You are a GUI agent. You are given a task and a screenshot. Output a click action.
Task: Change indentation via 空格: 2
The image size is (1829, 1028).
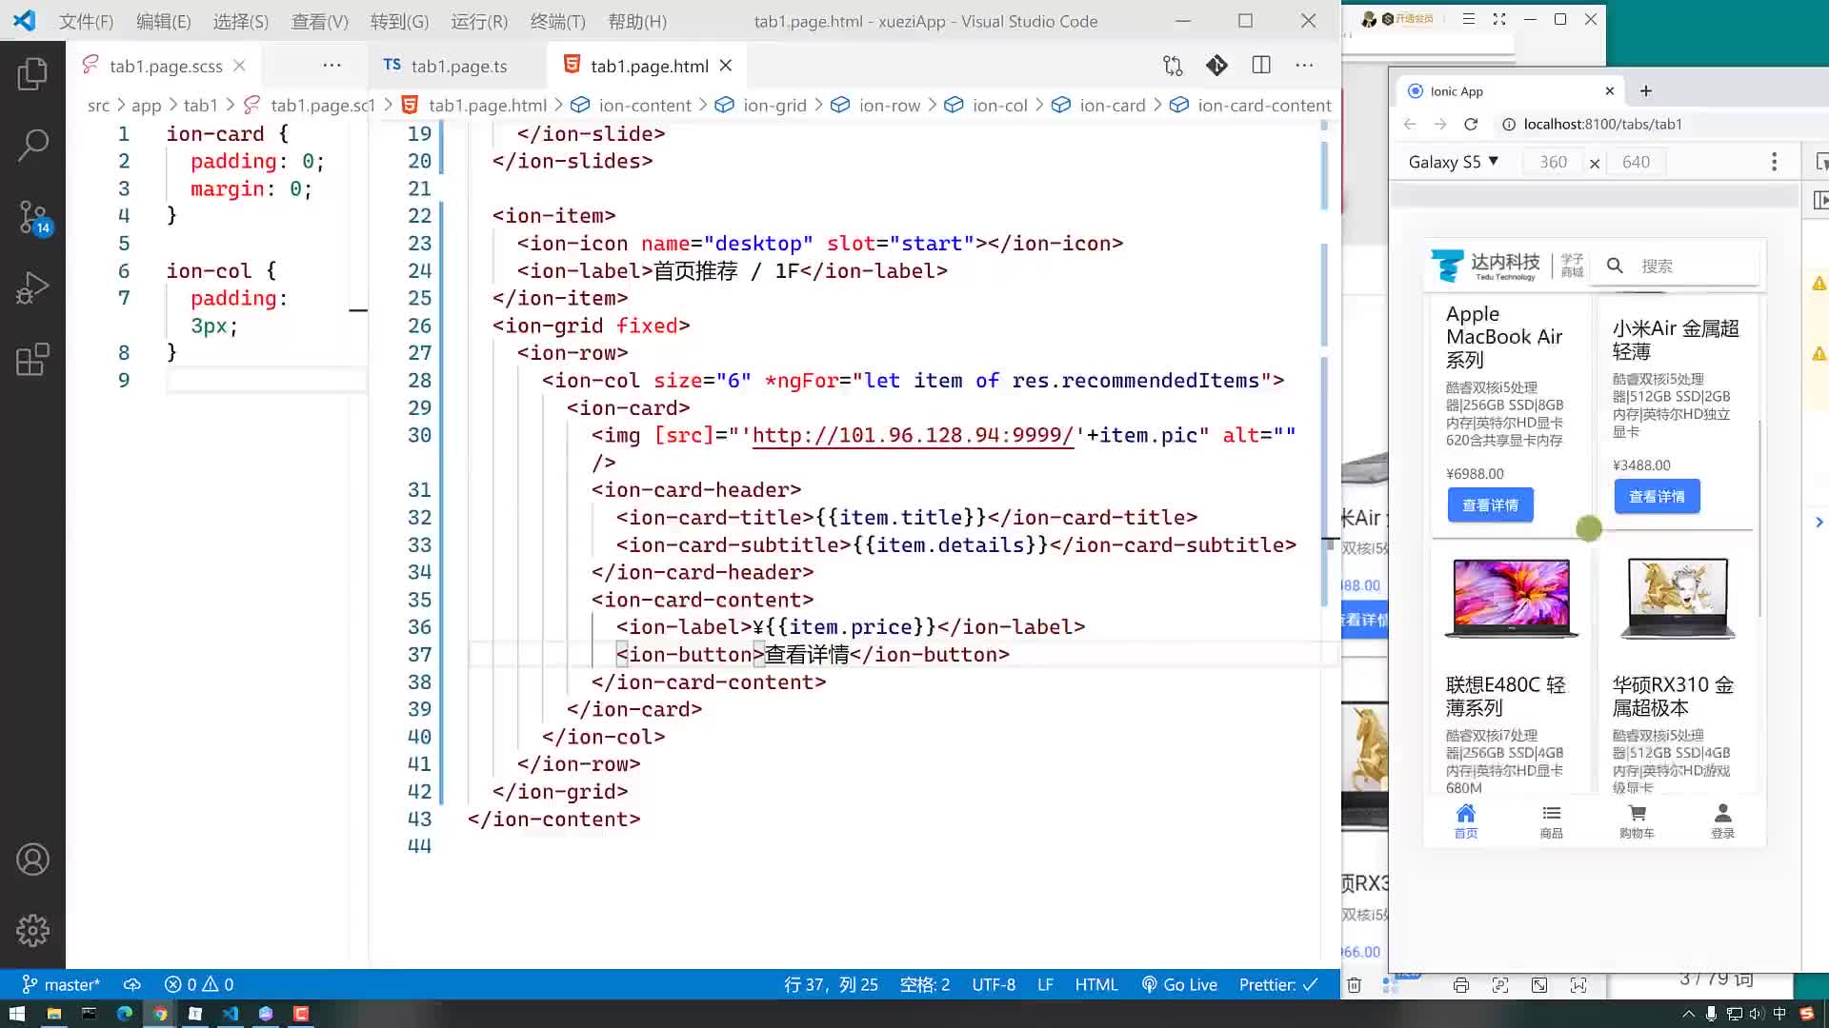(925, 985)
